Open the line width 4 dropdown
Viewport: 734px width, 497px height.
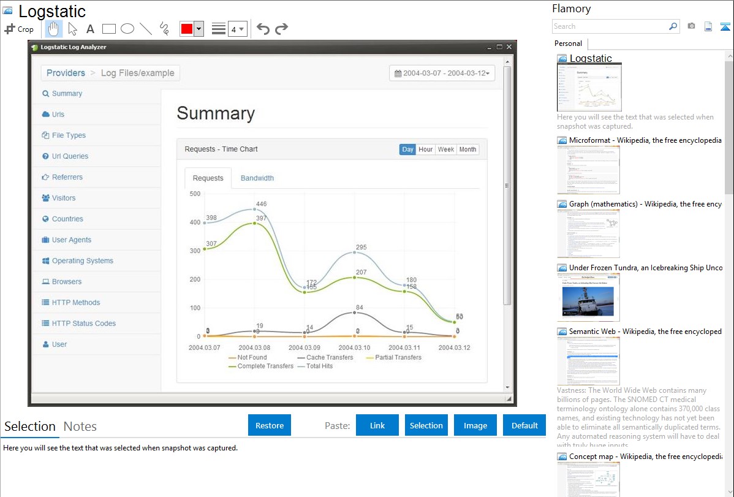[237, 29]
